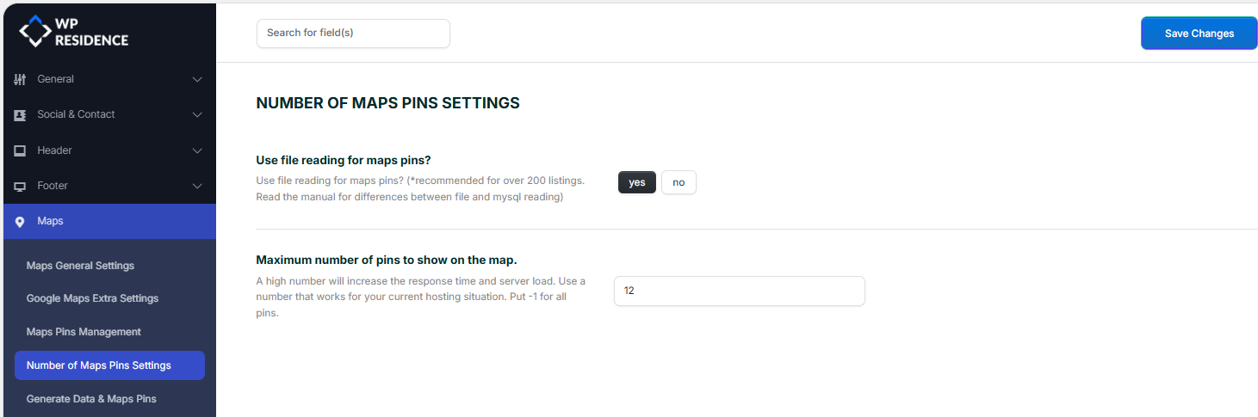The image size is (1258, 417).
Task: Click the maximum pins number field
Action: point(739,291)
